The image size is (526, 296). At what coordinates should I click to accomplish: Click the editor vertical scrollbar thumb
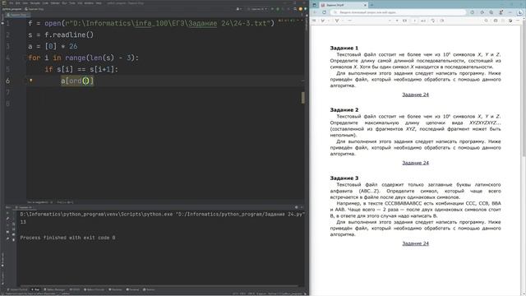pos(303,98)
